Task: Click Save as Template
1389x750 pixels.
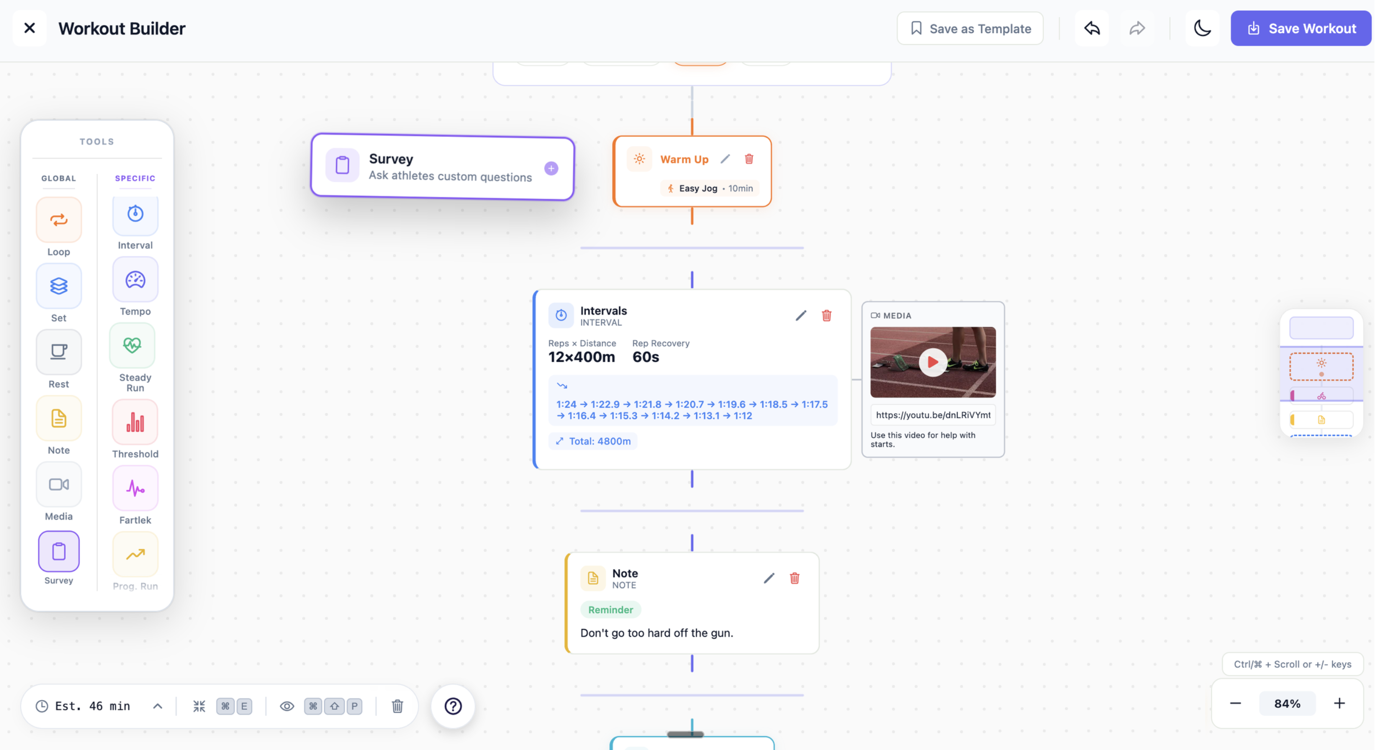Action: (970, 28)
